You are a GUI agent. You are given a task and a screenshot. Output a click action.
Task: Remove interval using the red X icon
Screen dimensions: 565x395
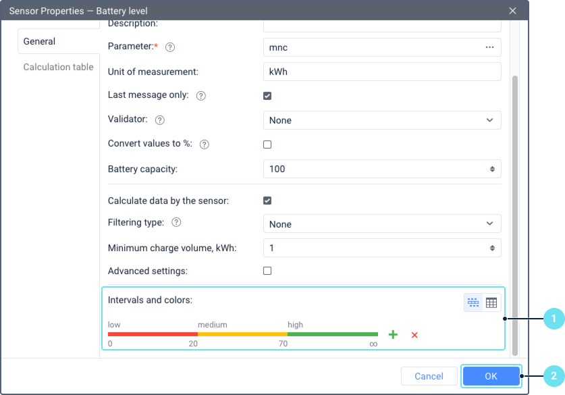[x=414, y=335]
